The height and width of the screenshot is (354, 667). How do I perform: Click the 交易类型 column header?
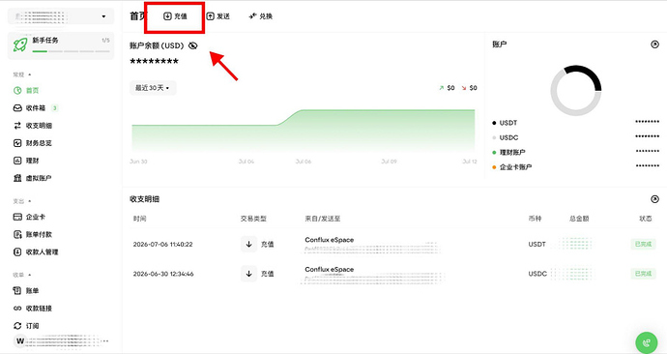pyautogui.click(x=253, y=219)
